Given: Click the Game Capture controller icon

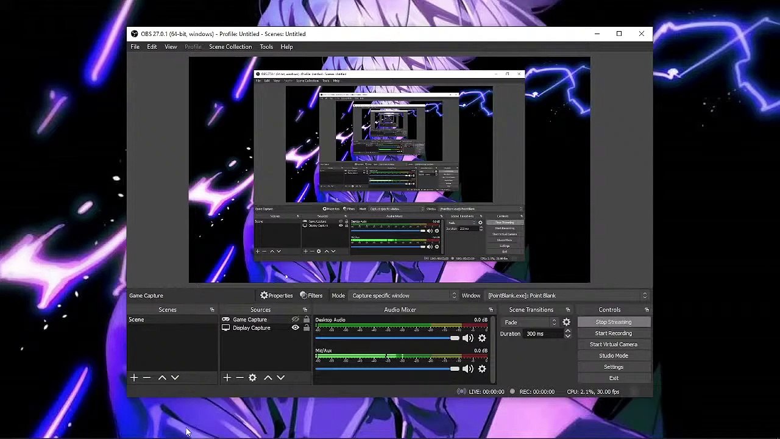Looking at the screenshot, I should click(x=225, y=319).
